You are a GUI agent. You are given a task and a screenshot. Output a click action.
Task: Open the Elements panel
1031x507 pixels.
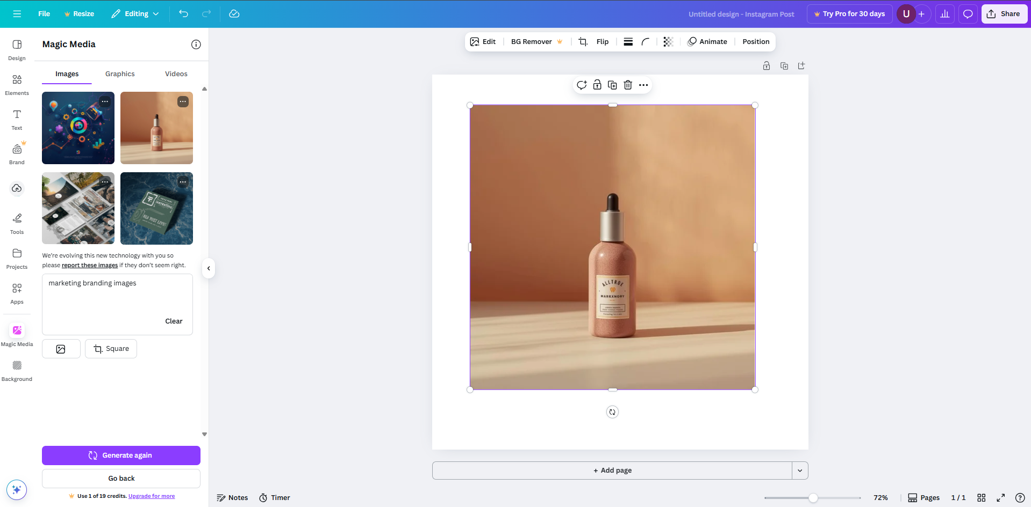(17, 85)
